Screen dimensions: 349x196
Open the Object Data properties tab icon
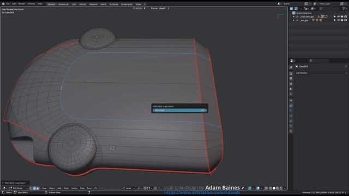click(291, 126)
